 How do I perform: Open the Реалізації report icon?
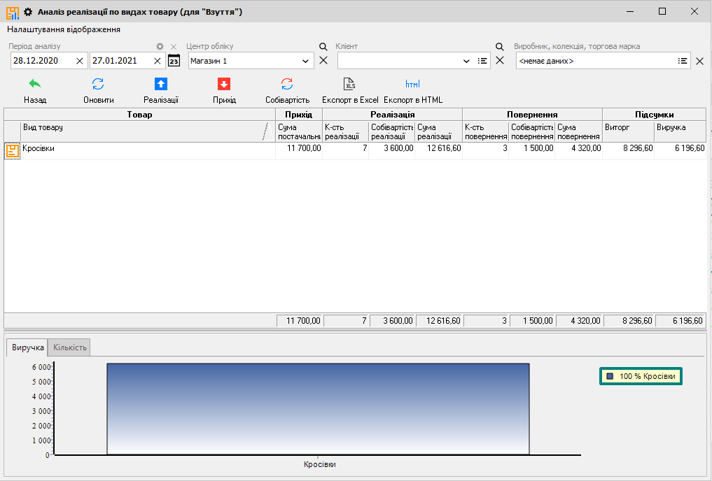click(x=161, y=85)
